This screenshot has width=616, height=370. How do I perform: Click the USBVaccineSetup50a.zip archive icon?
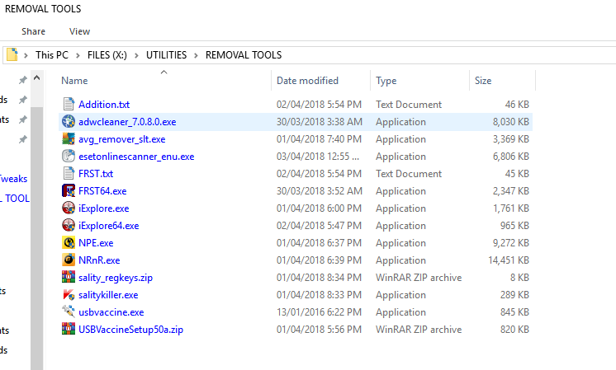(69, 329)
